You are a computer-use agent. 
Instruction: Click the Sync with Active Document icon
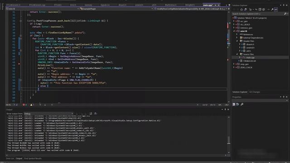pos(256,10)
